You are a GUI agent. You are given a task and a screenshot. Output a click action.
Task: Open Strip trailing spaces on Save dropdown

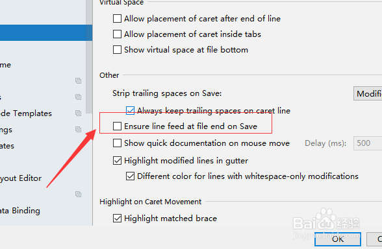[368, 93]
